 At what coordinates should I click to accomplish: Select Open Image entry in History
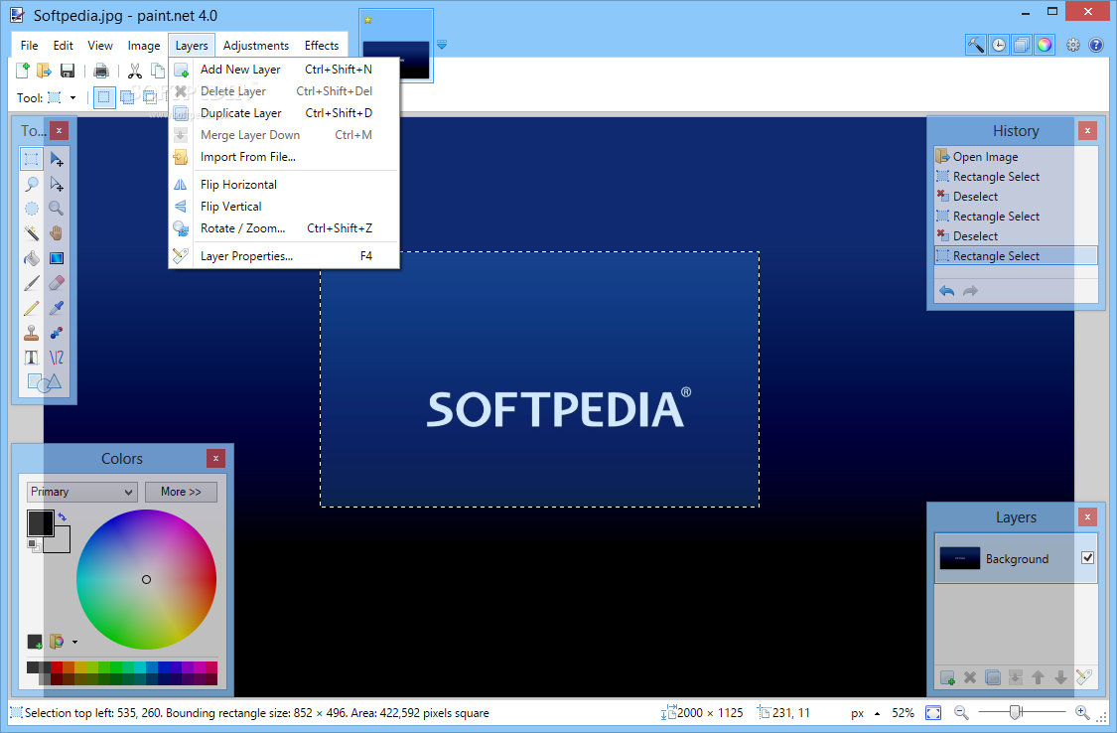pyautogui.click(x=1016, y=157)
